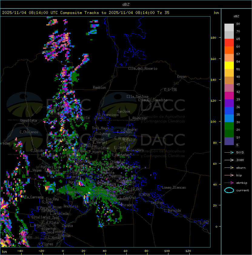Click the TUNUYAN map label
This screenshot has width=252, height=255.
(64, 236)
